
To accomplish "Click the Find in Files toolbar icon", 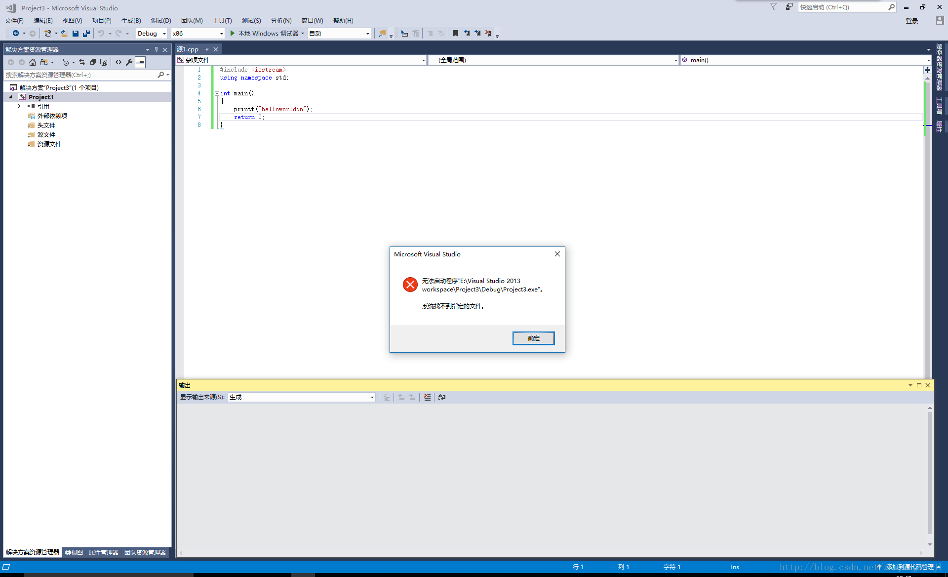I will [x=382, y=33].
